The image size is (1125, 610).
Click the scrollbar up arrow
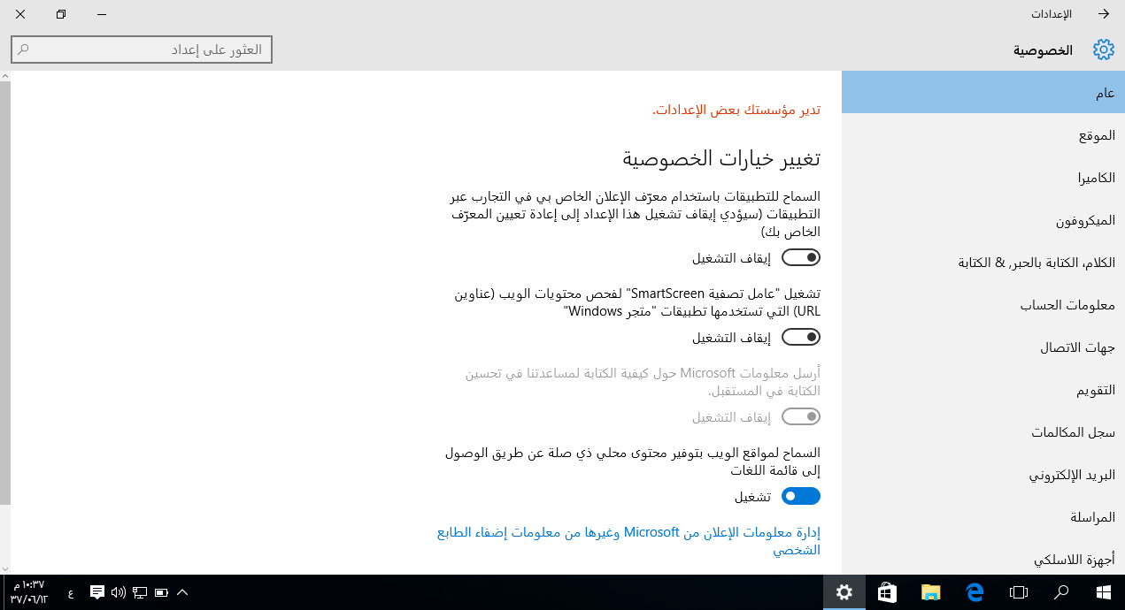(5, 76)
